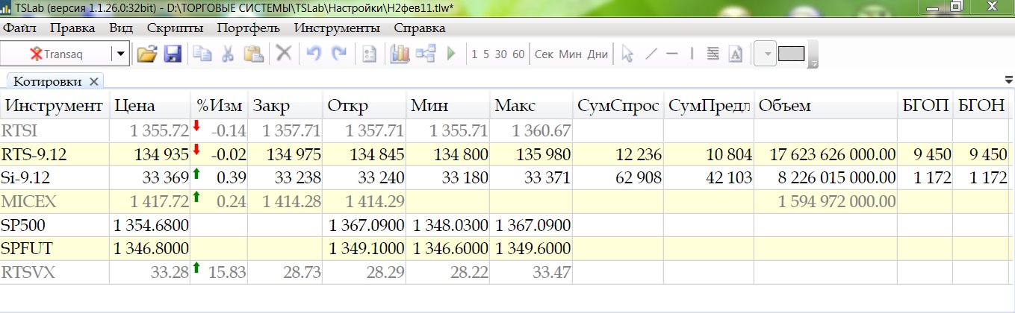Select the RTSVX instrument row

click(505, 271)
